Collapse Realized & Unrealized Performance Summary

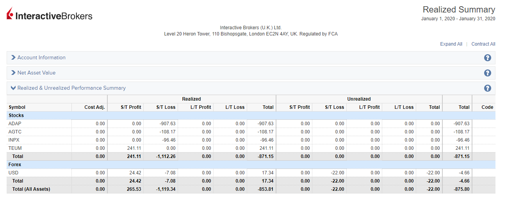pos(71,88)
